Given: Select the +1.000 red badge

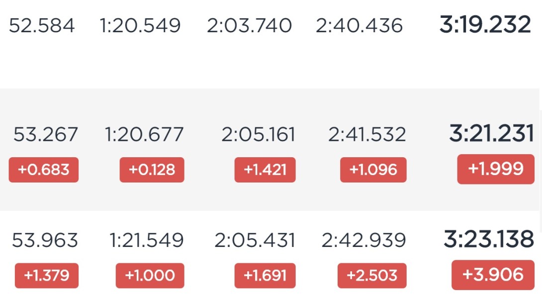Looking at the screenshot, I should pyautogui.click(x=150, y=275).
